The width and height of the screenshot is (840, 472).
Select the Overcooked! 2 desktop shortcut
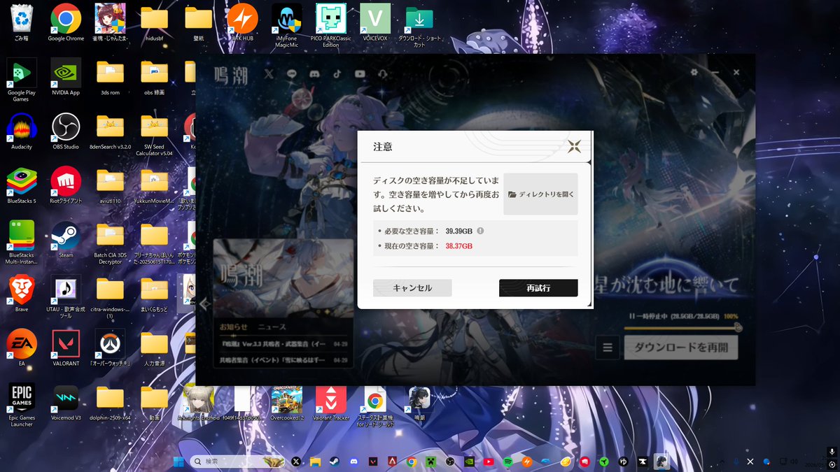[287, 402]
